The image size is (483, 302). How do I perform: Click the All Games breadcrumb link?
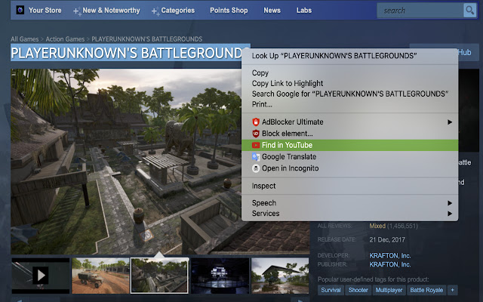tap(25, 39)
